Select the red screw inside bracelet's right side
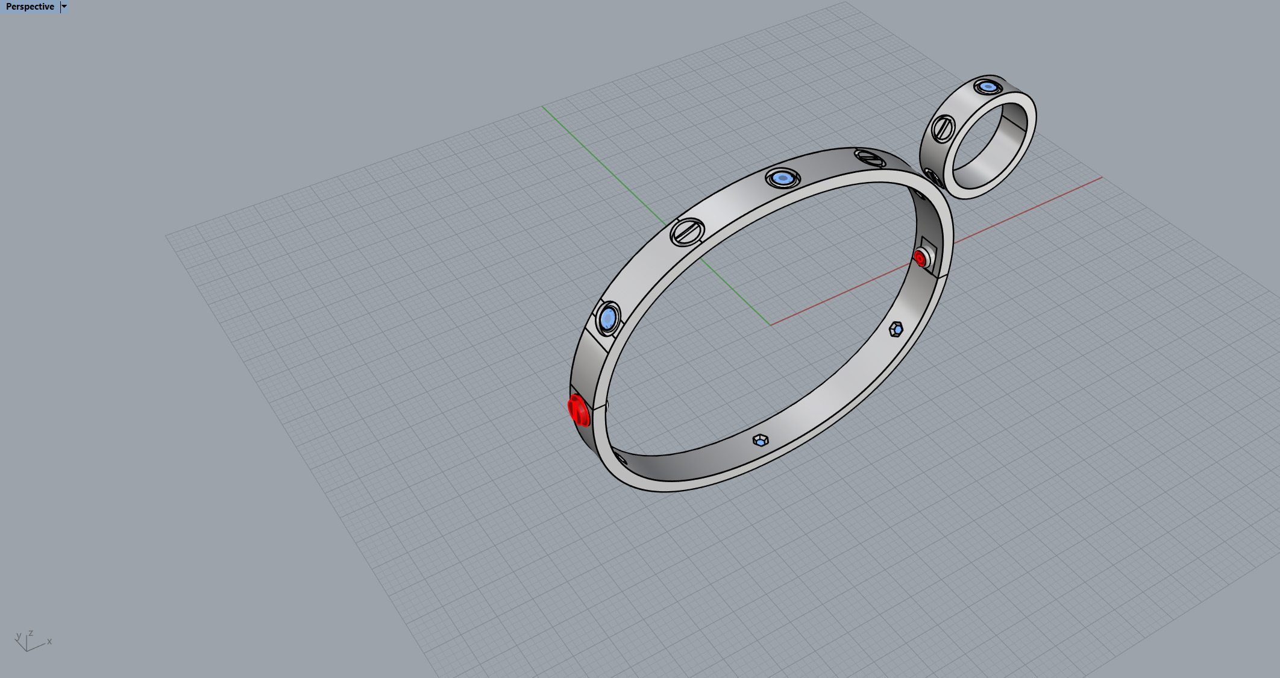 point(920,259)
